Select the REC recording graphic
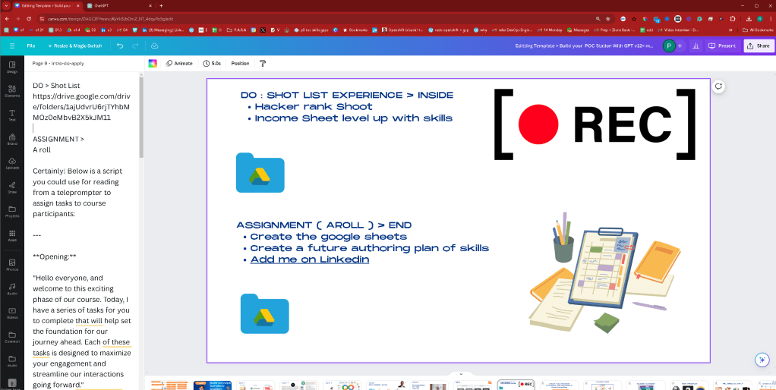The image size is (776, 390). click(x=595, y=124)
